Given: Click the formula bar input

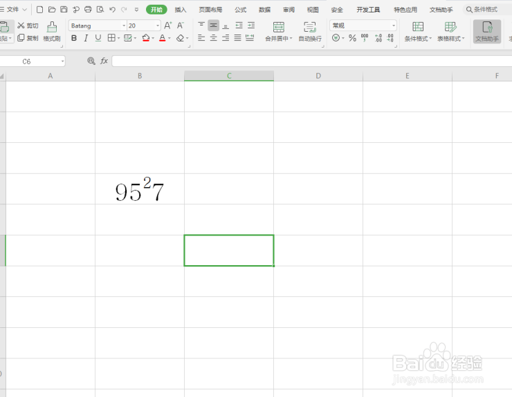Looking at the screenshot, I should point(312,61).
